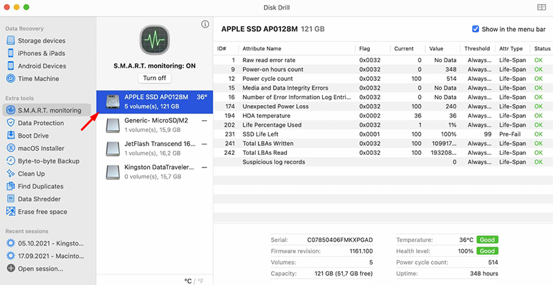Open Byte-to-byte Backup tool

coord(43,161)
